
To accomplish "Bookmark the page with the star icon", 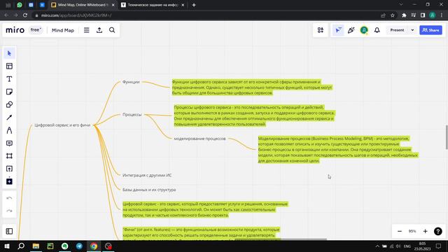I will point(393,15).
